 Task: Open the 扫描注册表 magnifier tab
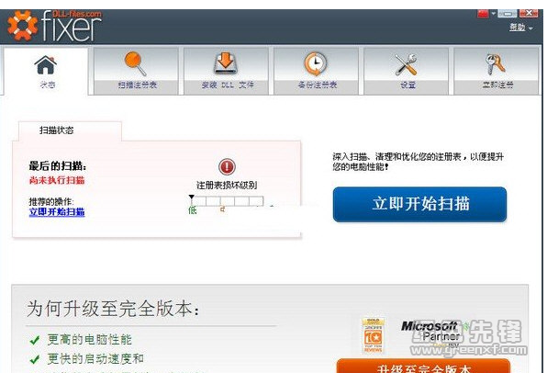136,71
